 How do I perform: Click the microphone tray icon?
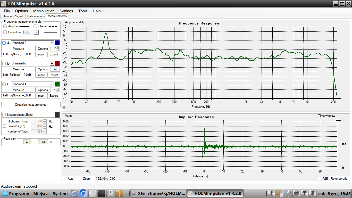[x=289, y=193]
